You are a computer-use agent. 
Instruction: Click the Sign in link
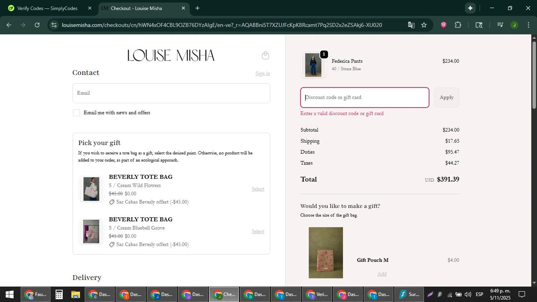[x=262, y=73]
